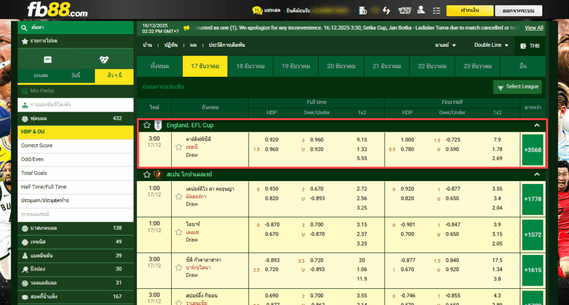Click the tennis icon in sports list
Image resolution: width=569 pixels, height=305 pixels.
[x=24, y=242]
